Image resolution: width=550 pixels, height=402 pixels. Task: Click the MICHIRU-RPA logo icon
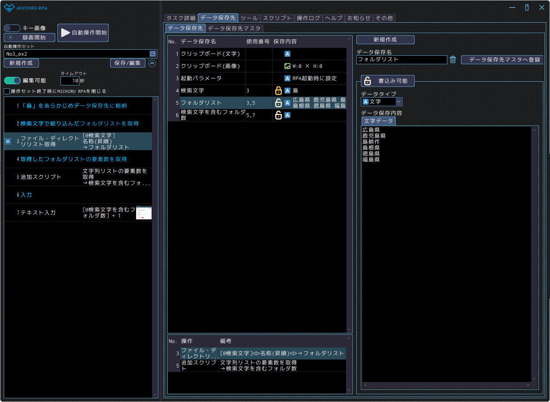pos(9,8)
